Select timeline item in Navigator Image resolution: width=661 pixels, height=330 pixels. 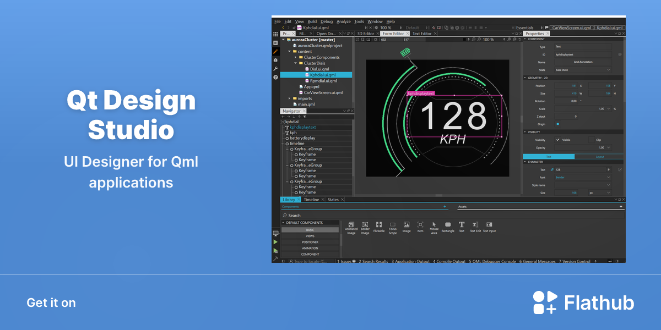point(296,144)
